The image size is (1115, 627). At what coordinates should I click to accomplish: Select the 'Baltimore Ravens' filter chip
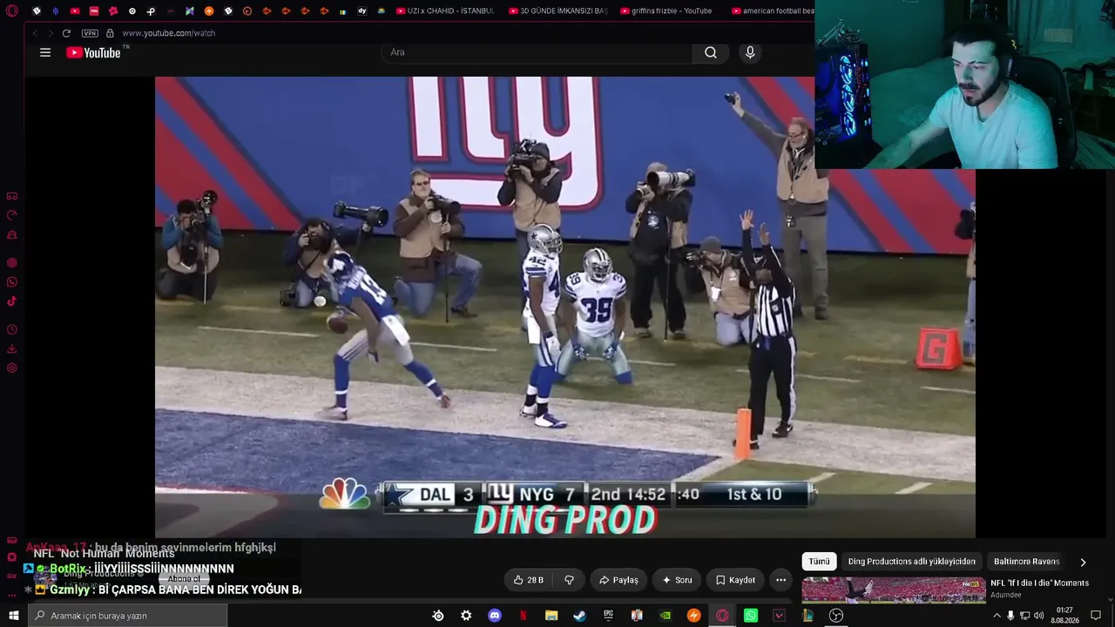point(1026,562)
